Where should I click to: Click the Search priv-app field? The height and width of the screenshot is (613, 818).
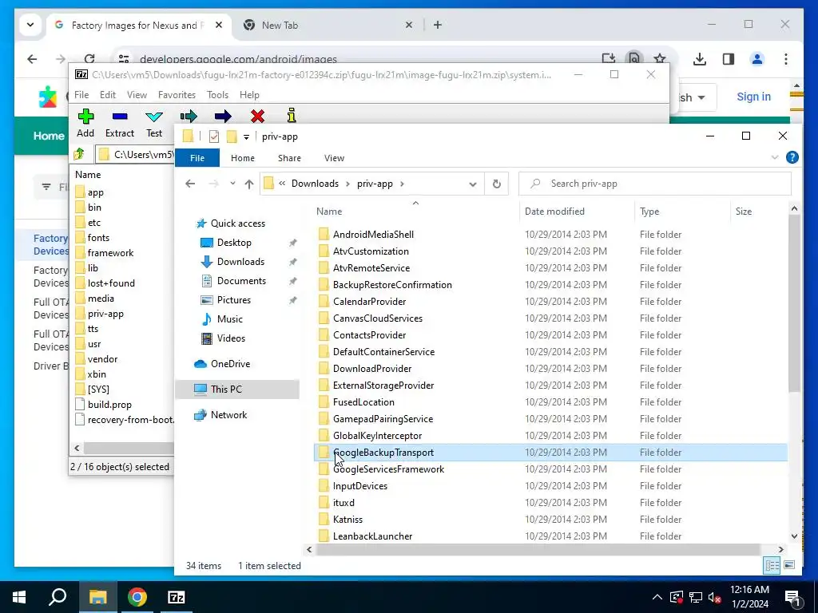tap(655, 184)
